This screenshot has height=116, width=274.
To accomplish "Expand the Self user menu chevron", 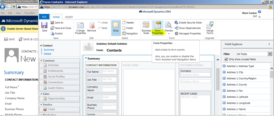I will [260, 17].
